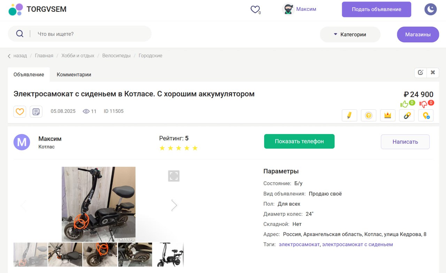The height and width of the screenshot is (273, 446).
Task: Open the Категории dropdown
Action: [350, 34]
